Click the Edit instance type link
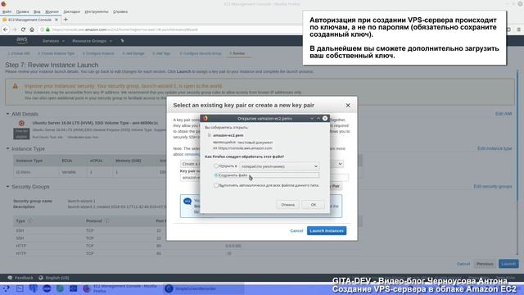This screenshot has height=295, width=524. (x=495, y=148)
